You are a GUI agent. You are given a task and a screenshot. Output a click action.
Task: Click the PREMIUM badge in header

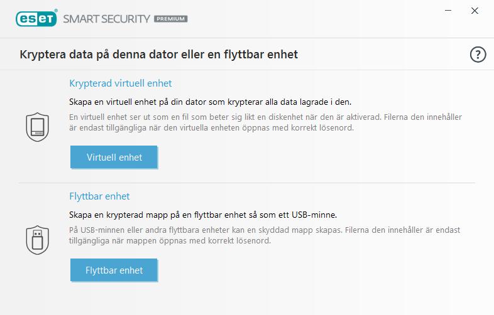click(171, 19)
